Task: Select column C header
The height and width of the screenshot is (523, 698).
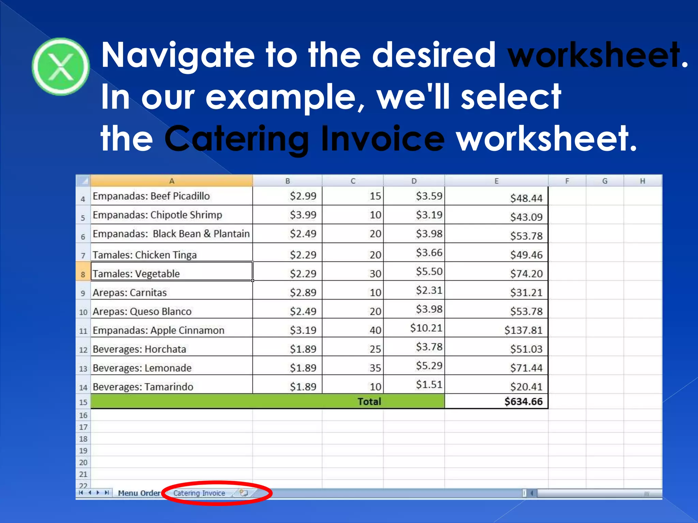Action: click(x=353, y=181)
